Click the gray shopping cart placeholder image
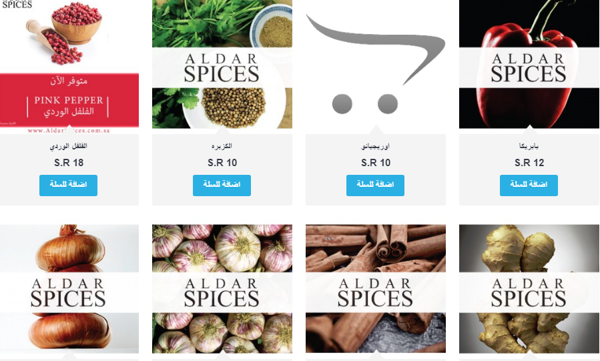Image resolution: width=600 pixels, height=361 pixels. [375, 64]
